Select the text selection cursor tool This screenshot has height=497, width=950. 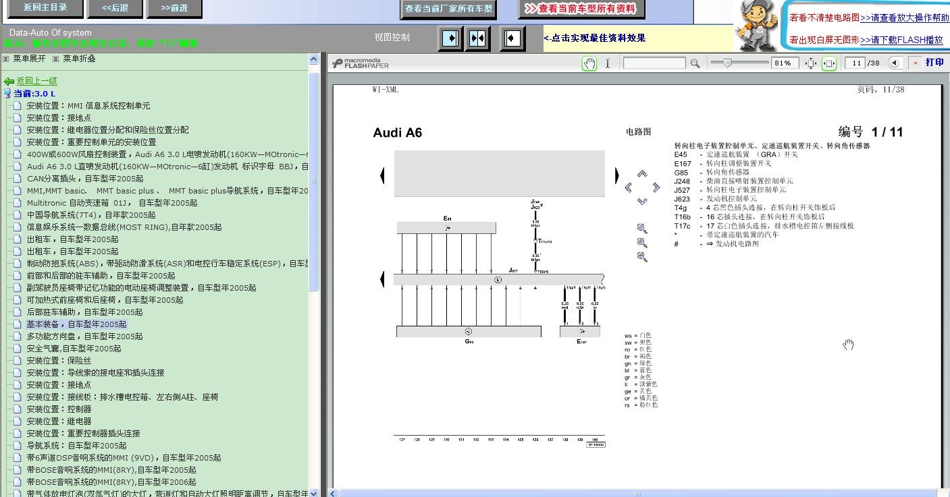pos(607,63)
